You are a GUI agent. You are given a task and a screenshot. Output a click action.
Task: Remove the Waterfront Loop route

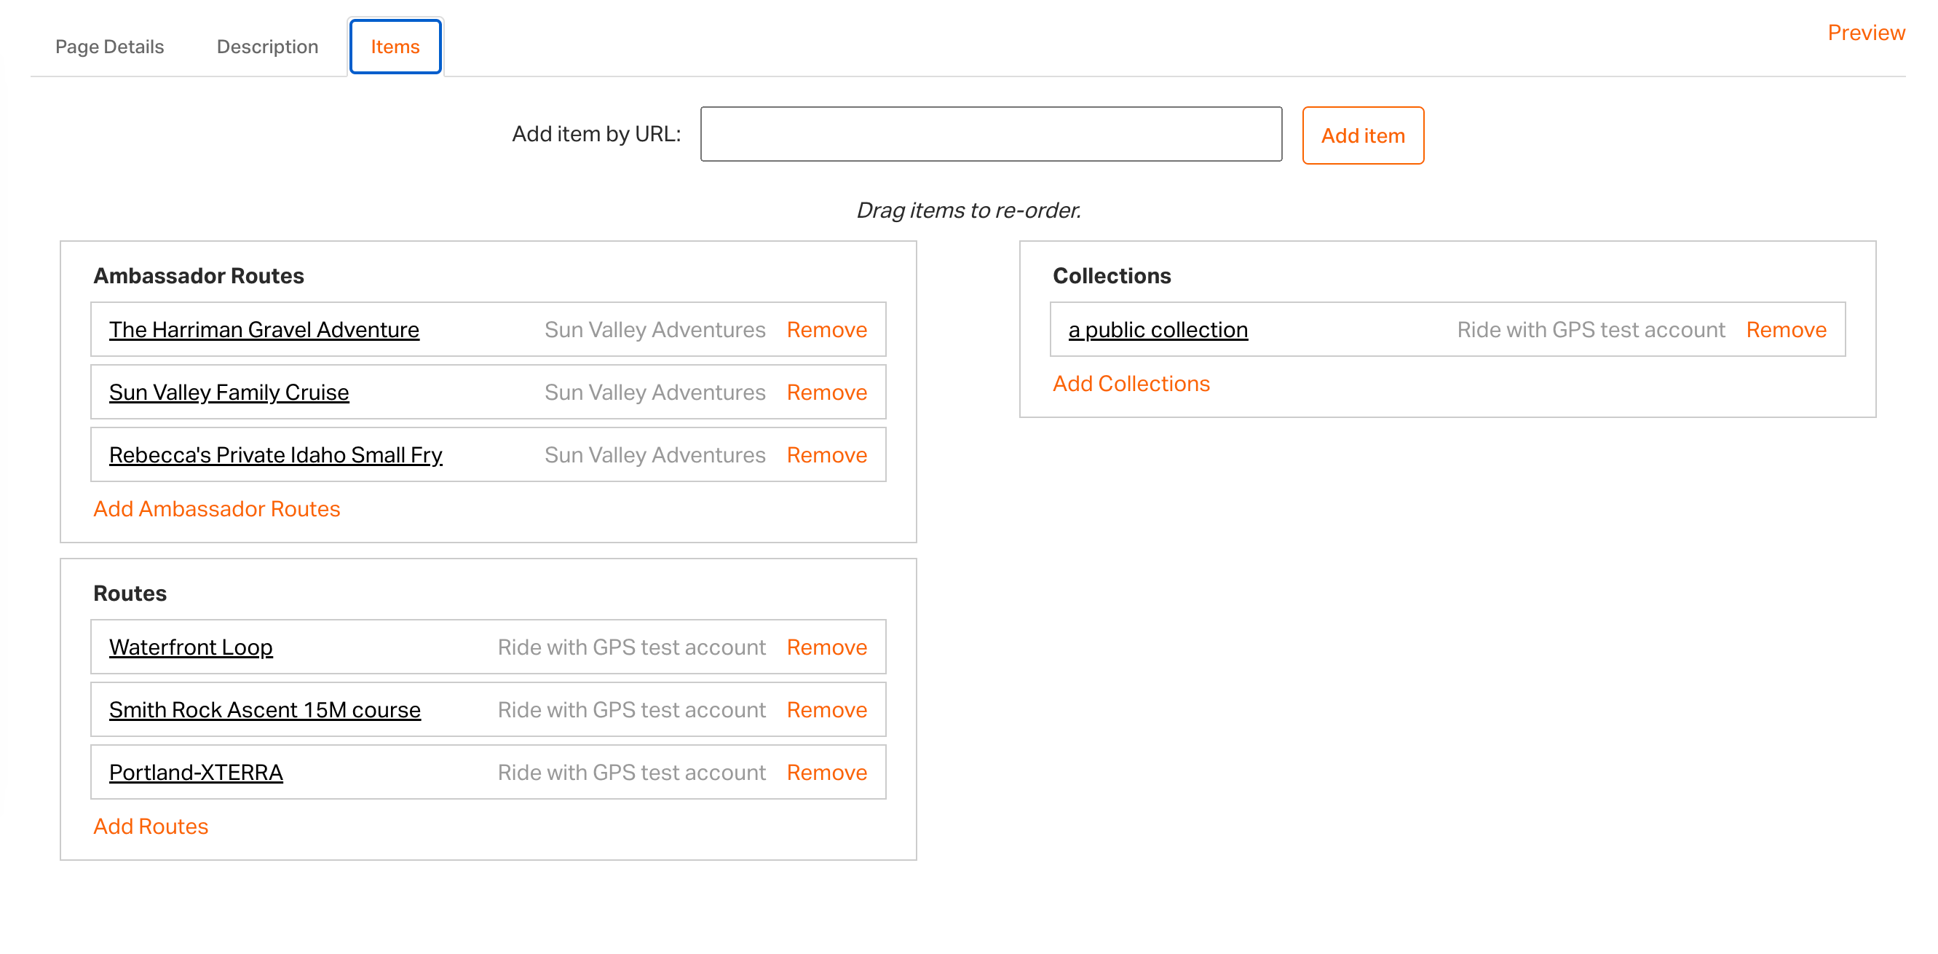(x=826, y=647)
